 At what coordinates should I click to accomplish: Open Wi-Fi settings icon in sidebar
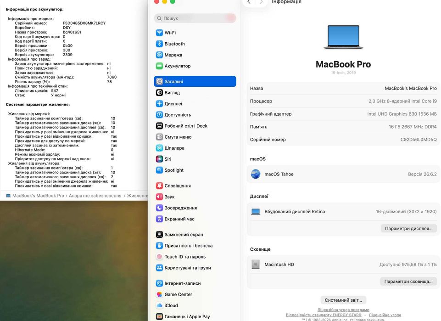(159, 33)
